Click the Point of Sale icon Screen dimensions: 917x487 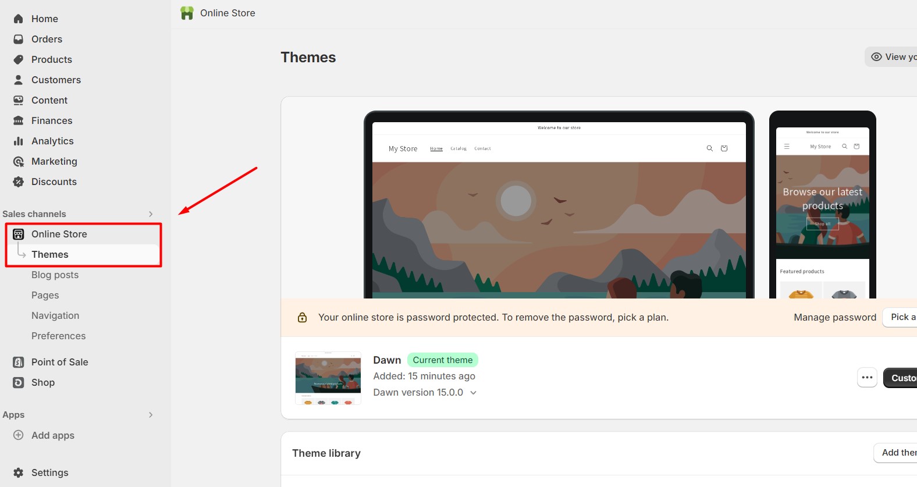[x=19, y=362]
